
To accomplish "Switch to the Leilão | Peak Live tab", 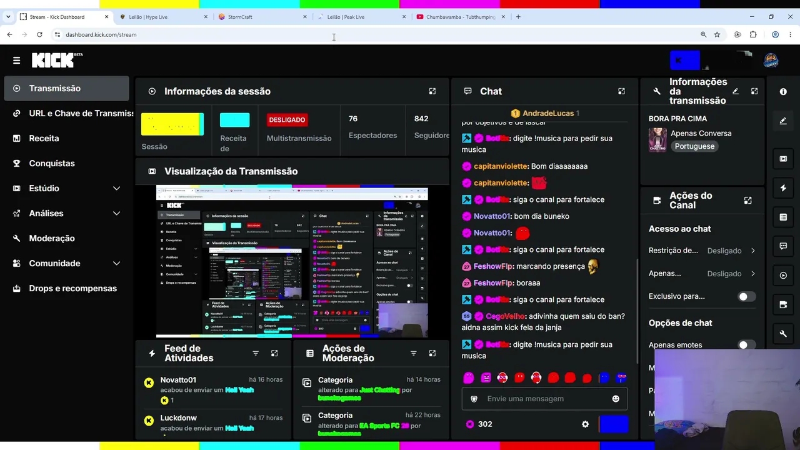I will tap(361, 17).
